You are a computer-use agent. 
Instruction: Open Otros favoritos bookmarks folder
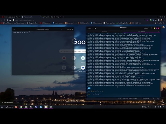click(160, 23)
